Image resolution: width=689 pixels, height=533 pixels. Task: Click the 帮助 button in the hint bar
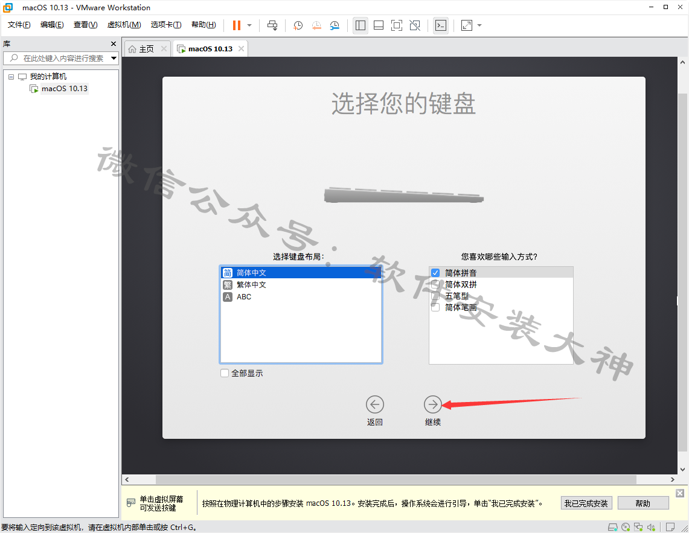[643, 503]
